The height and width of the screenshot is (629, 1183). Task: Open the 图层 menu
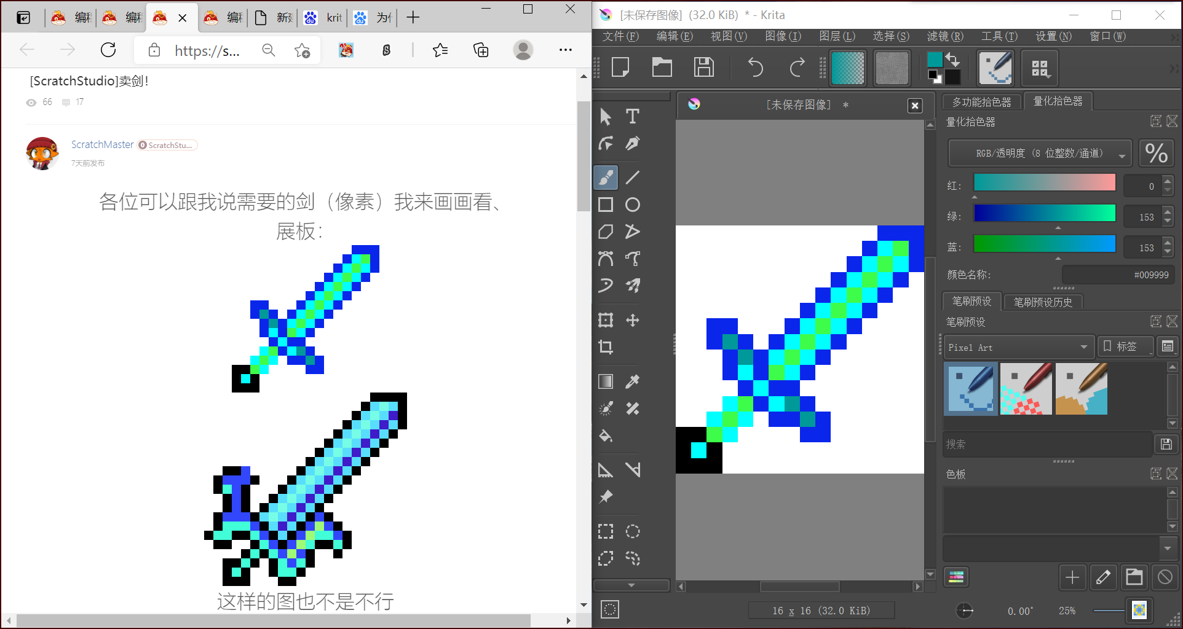tap(837, 36)
